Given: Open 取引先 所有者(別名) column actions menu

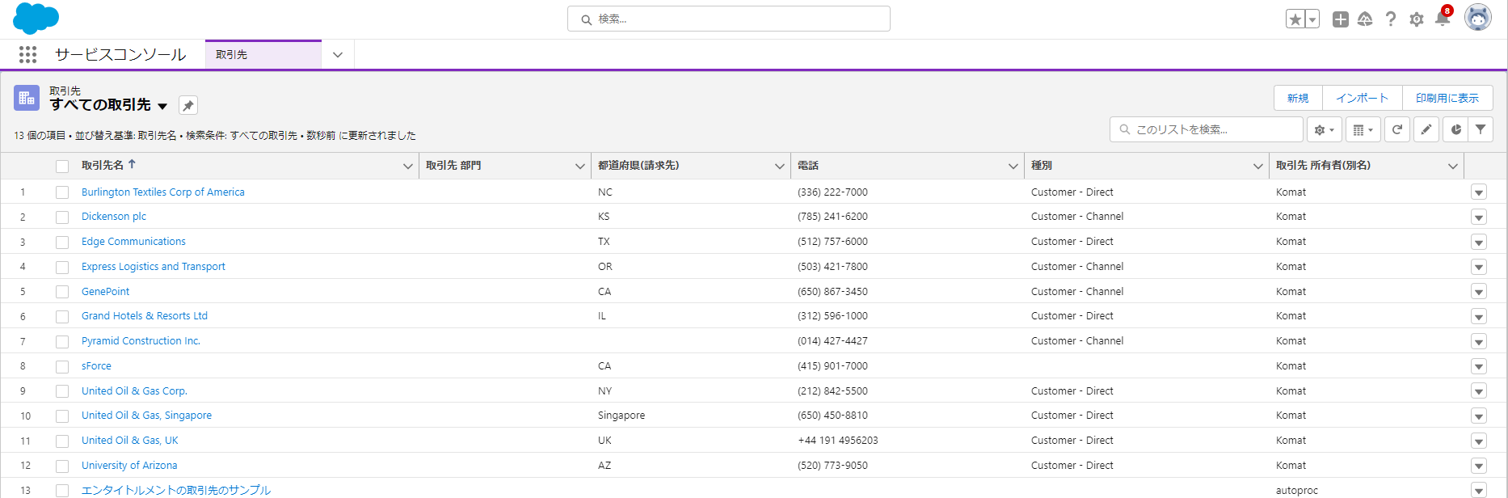Looking at the screenshot, I should pyautogui.click(x=1452, y=166).
